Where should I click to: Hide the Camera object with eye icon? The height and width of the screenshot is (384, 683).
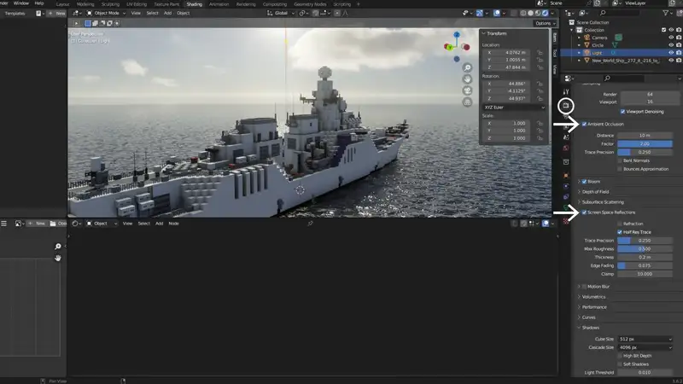pyautogui.click(x=670, y=38)
